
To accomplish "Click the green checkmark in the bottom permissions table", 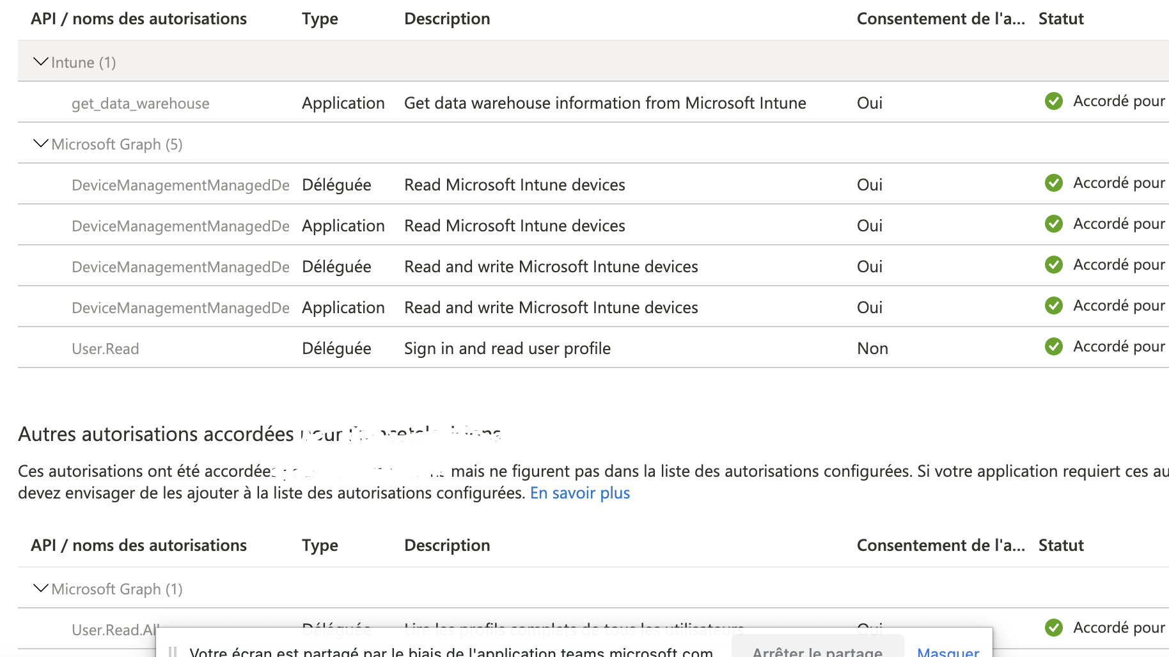I will pyautogui.click(x=1053, y=628).
